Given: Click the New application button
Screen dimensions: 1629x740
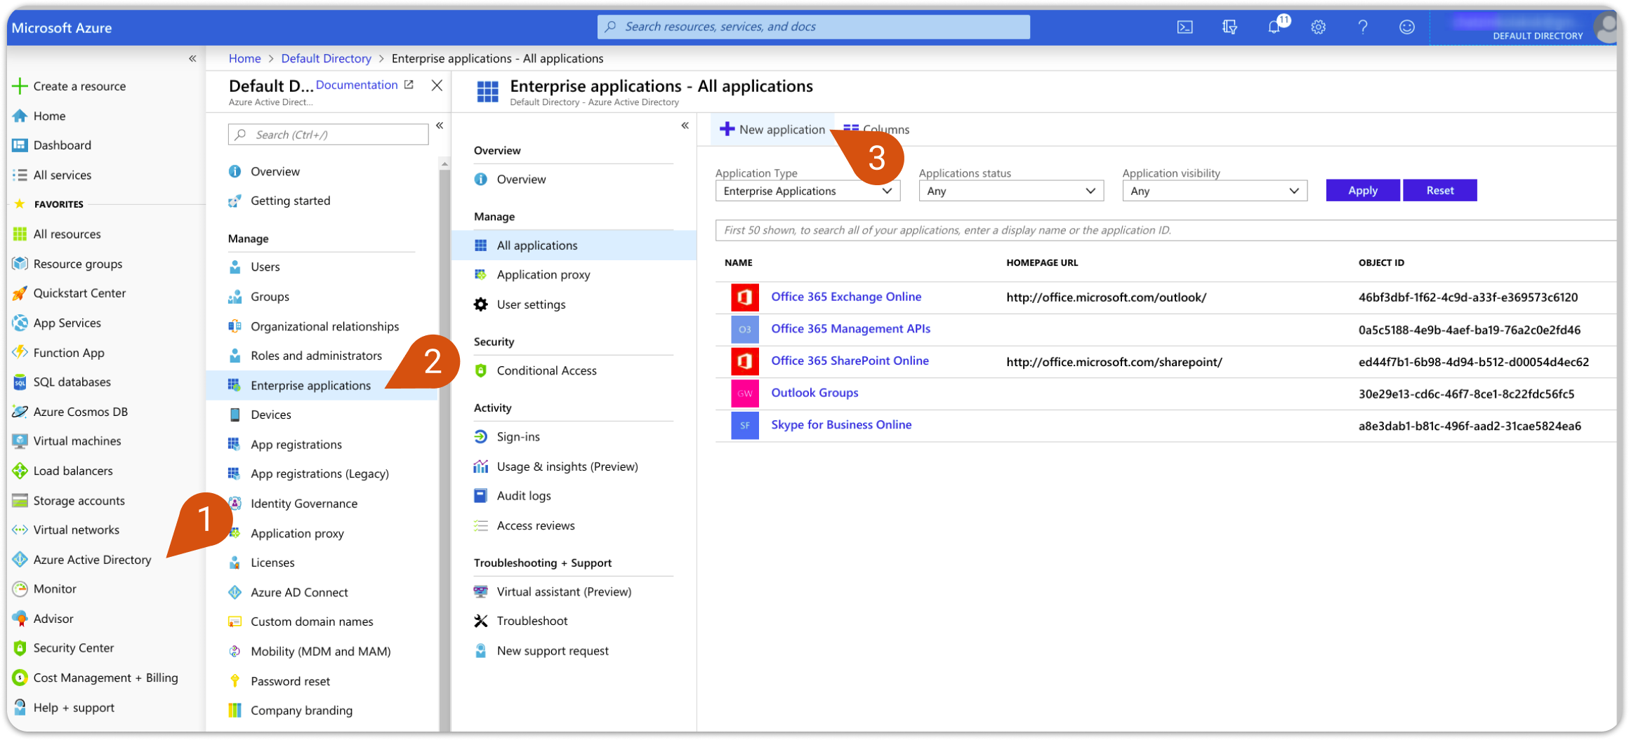Looking at the screenshot, I should [772, 130].
